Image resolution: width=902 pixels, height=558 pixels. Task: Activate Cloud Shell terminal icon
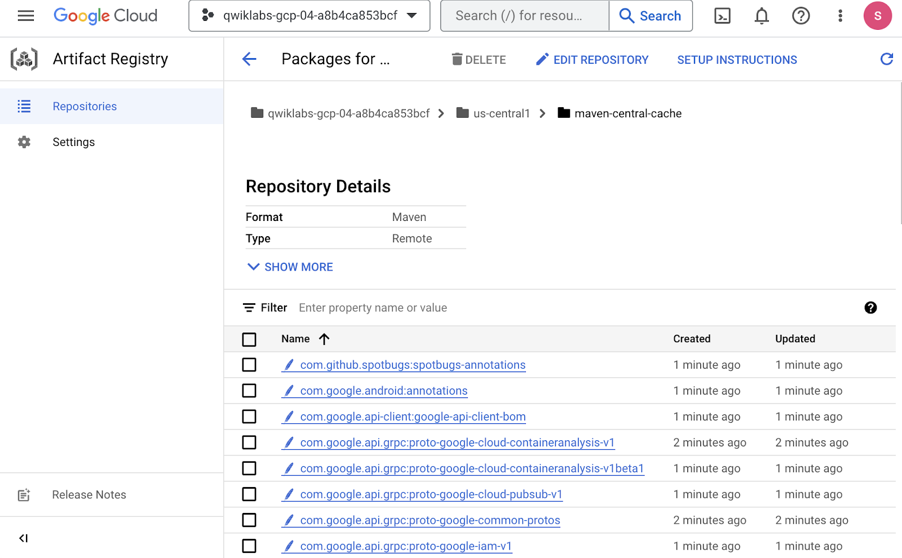[722, 16]
